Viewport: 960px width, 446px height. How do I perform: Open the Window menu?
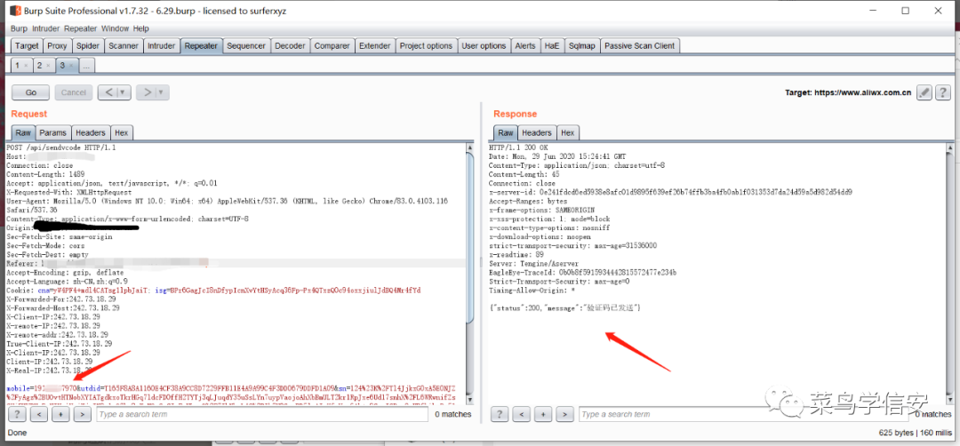[115, 28]
